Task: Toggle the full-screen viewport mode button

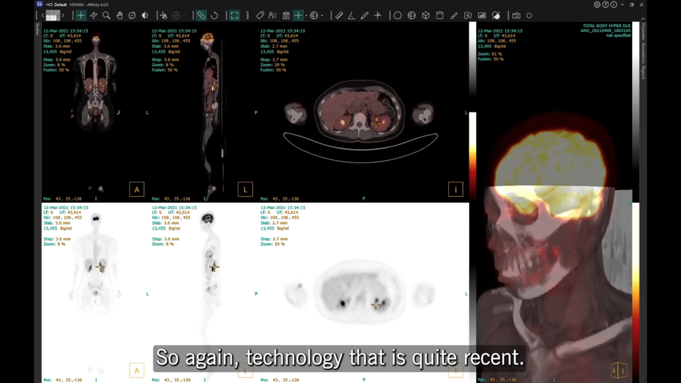Action: [x=234, y=15]
